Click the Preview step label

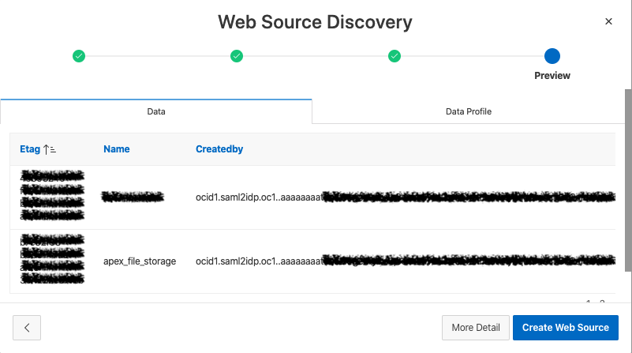pyautogui.click(x=552, y=76)
